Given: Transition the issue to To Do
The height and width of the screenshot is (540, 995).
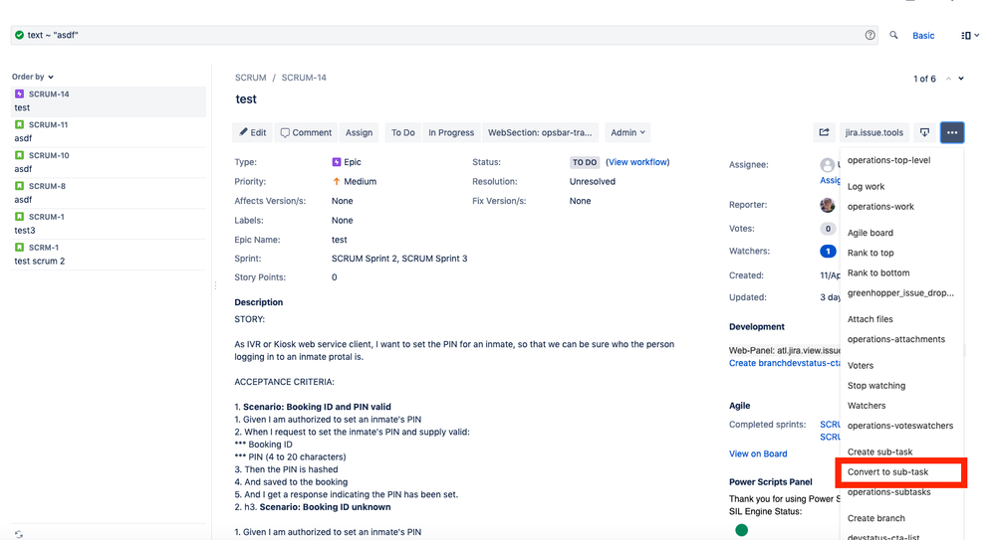Looking at the screenshot, I should [x=403, y=132].
